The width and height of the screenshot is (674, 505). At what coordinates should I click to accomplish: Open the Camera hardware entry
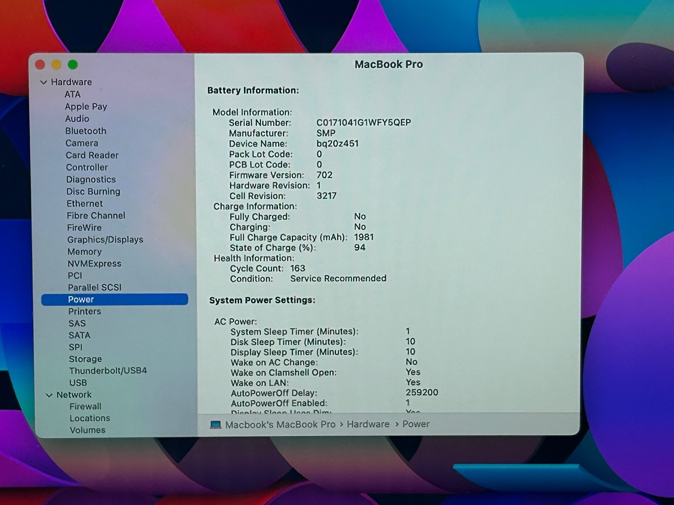pyautogui.click(x=82, y=143)
